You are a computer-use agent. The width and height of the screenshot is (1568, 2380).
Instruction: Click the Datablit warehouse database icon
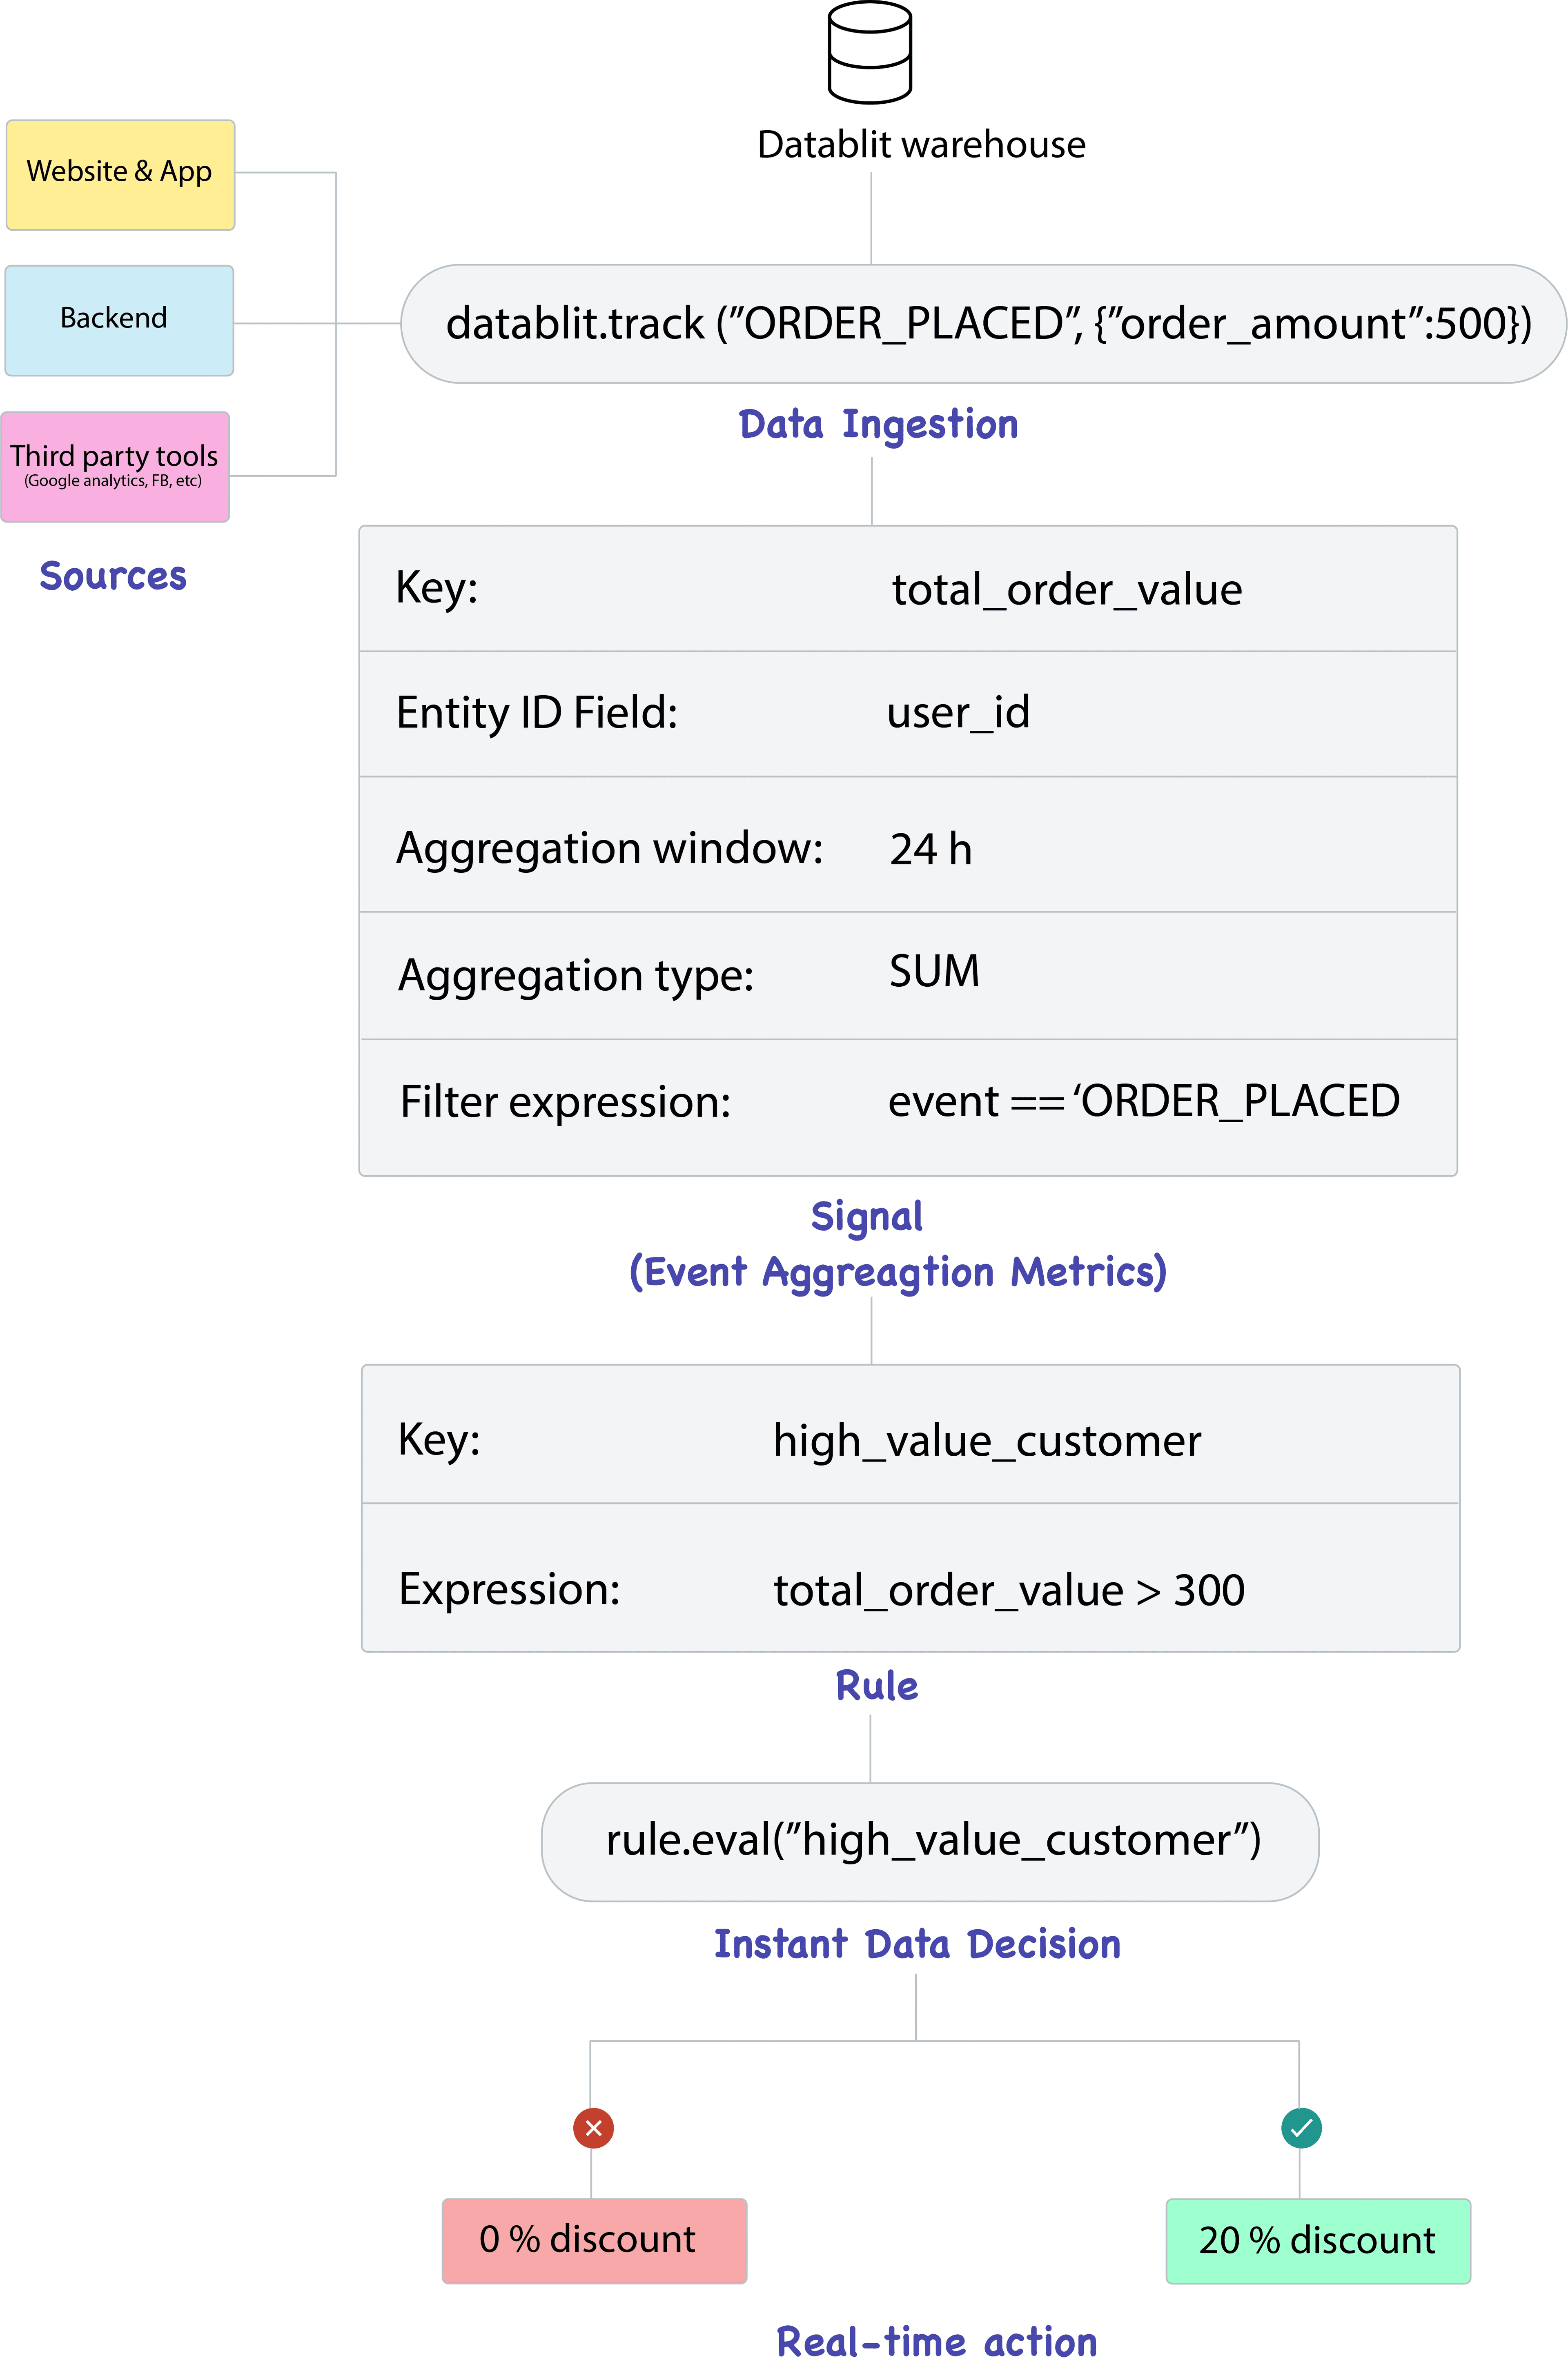(870, 53)
